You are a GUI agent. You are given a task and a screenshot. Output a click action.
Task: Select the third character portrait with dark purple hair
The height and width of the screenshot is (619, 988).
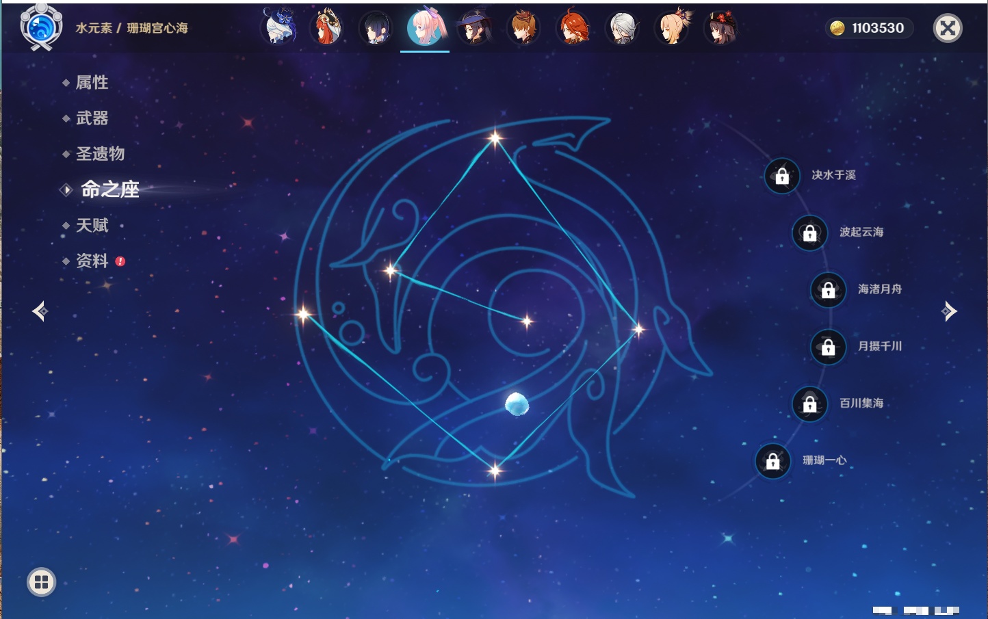[x=376, y=28]
